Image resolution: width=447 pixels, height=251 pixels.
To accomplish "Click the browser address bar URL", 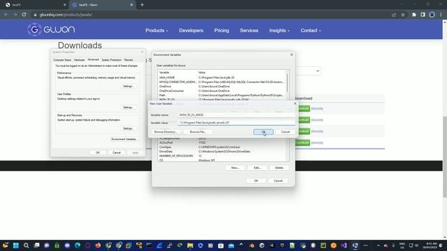I will click(x=66, y=15).
